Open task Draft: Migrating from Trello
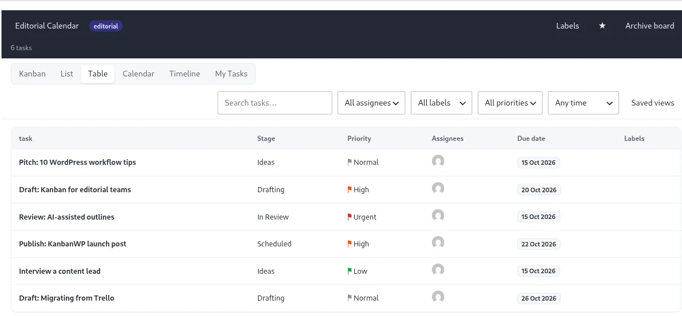This screenshot has height=316, width=682. point(66,298)
